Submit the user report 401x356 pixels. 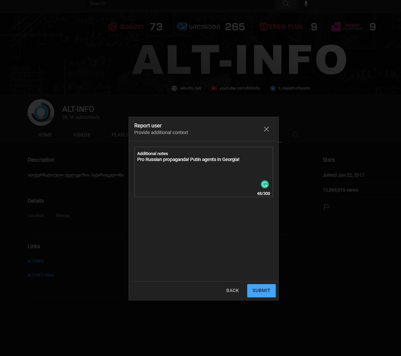[x=261, y=291]
